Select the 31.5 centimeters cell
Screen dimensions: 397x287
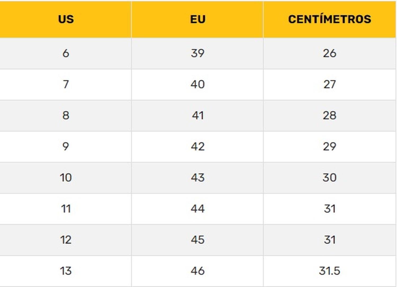(x=330, y=271)
